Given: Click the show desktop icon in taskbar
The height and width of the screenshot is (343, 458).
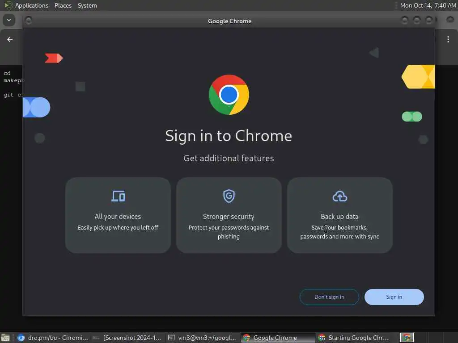Looking at the screenshot, I should [x=5, y=338].
